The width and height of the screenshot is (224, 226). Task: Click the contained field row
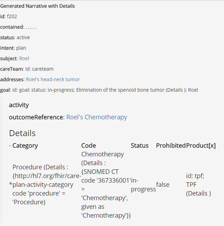(19, 27)
